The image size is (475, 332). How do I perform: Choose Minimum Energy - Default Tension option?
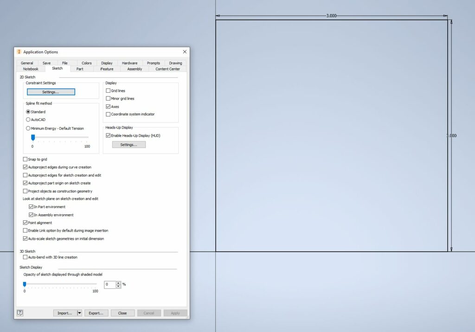coord(27,128)
